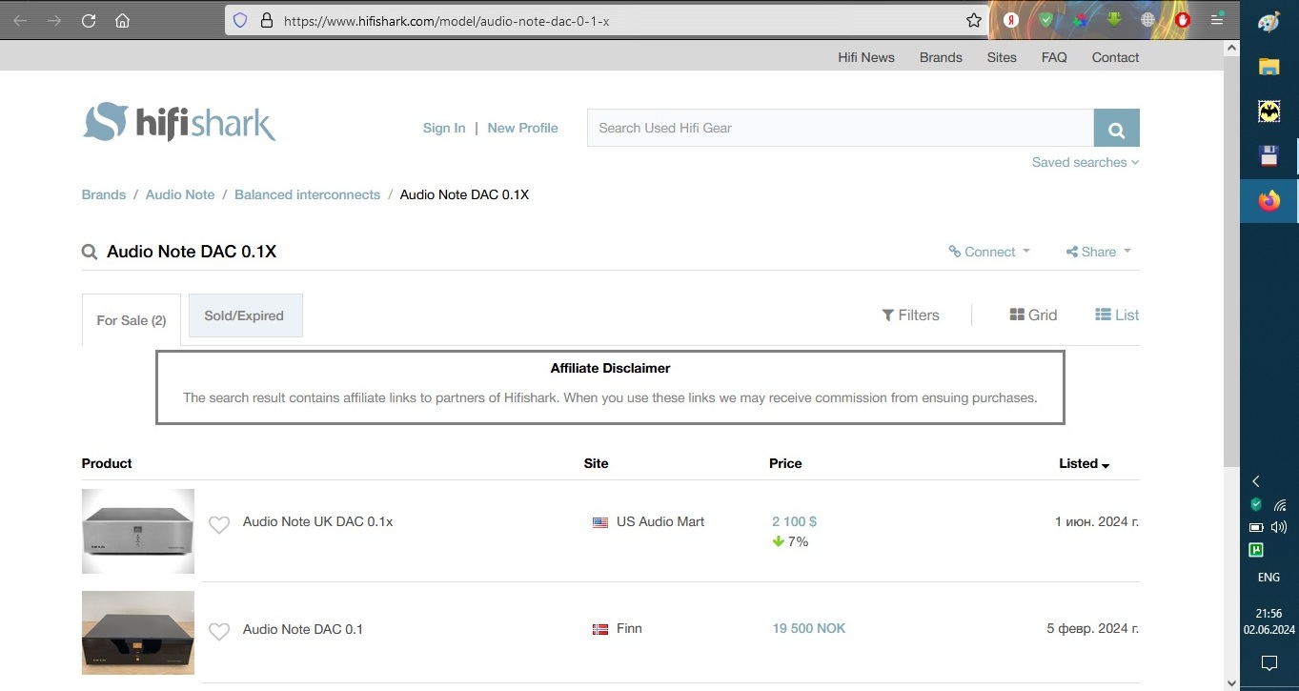The height and width of the screenshot is (691, 1299).
Task: Submit search with magnifier button
Action: [1116, 128]
